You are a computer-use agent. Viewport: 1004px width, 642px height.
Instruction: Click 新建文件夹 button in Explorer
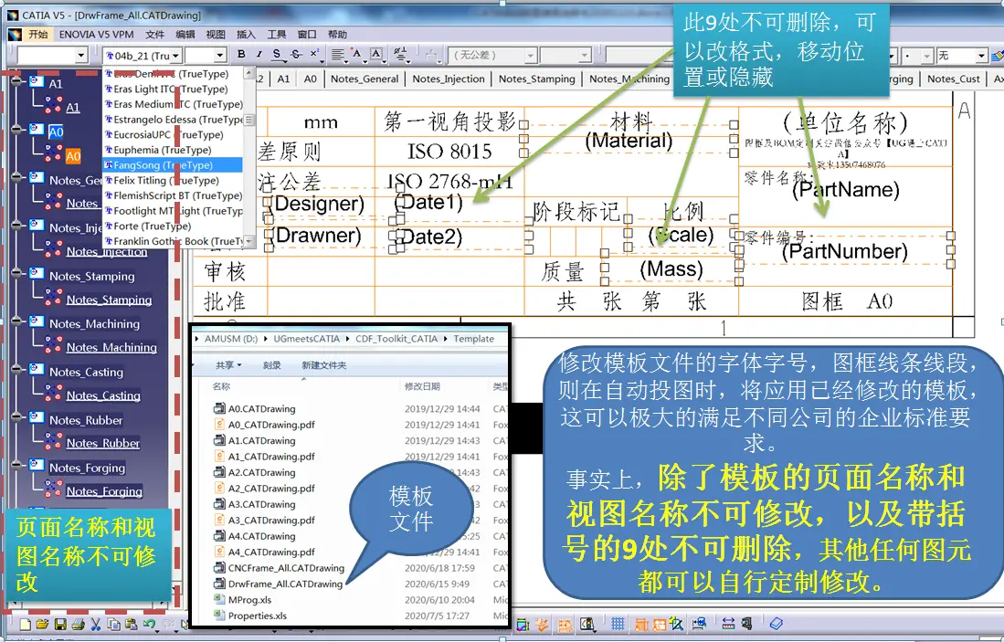tap(324, 365)
